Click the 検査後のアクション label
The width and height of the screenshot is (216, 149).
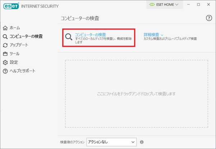tap(72, 142)
